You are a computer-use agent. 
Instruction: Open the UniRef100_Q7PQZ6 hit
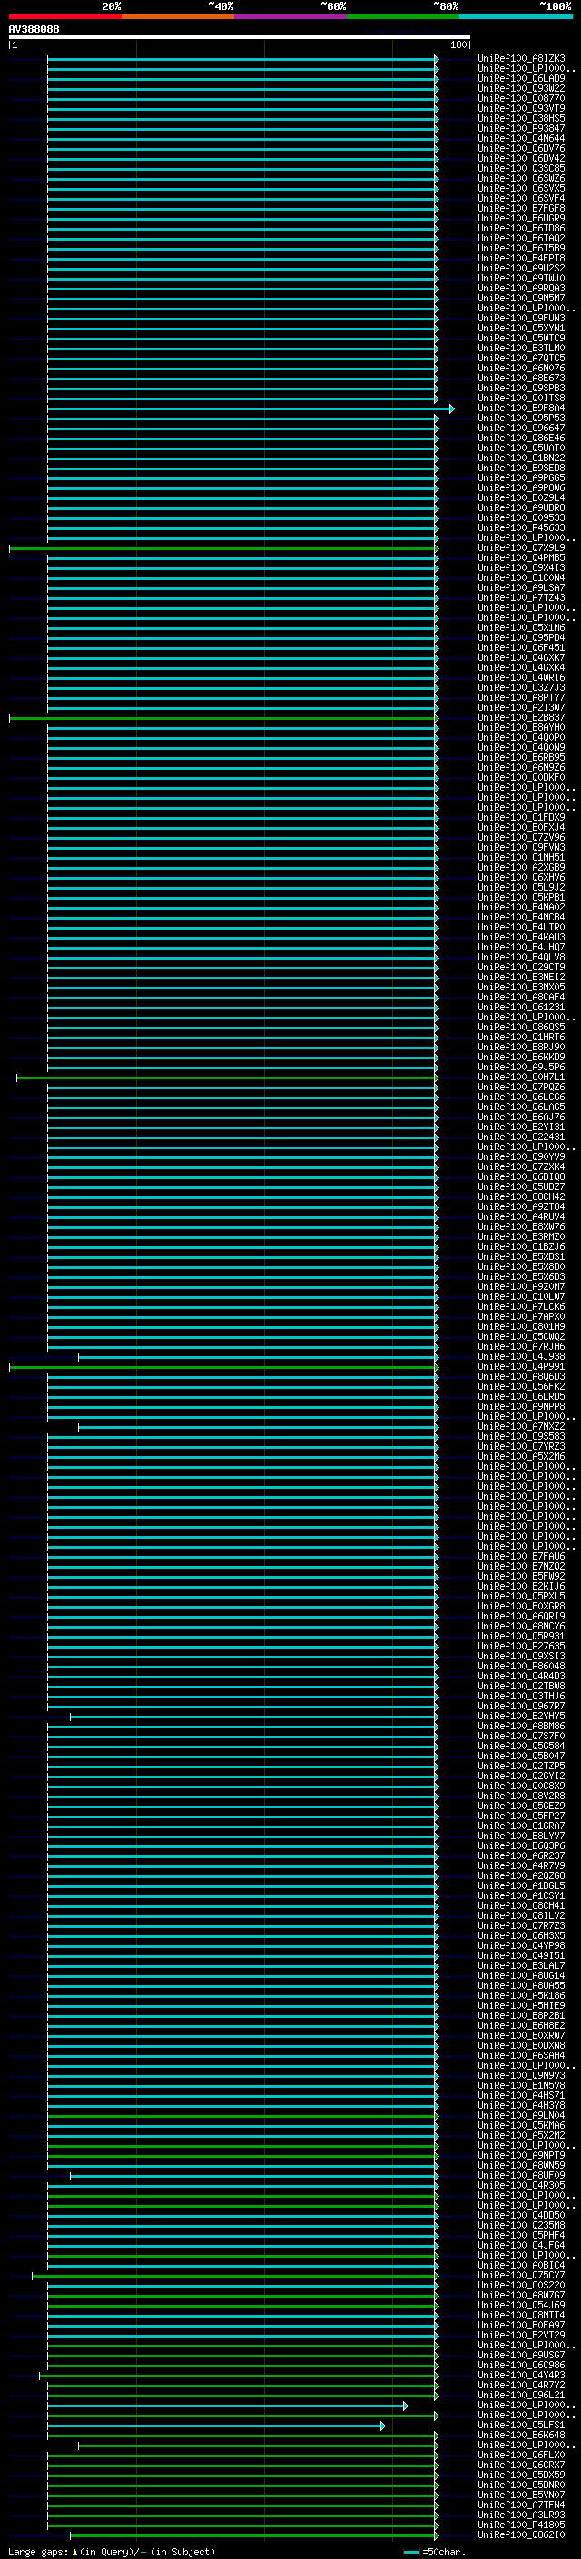click(x=521, y=1087)
